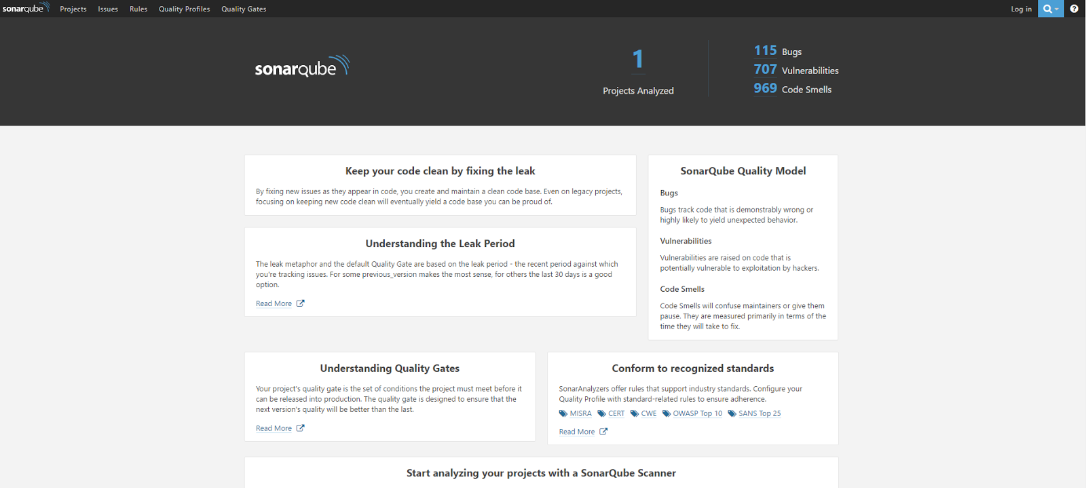Screen dimensions: 1086x488
Task: Click the 'Understanding the Leak Period' heading
Action: click(440, 244)
